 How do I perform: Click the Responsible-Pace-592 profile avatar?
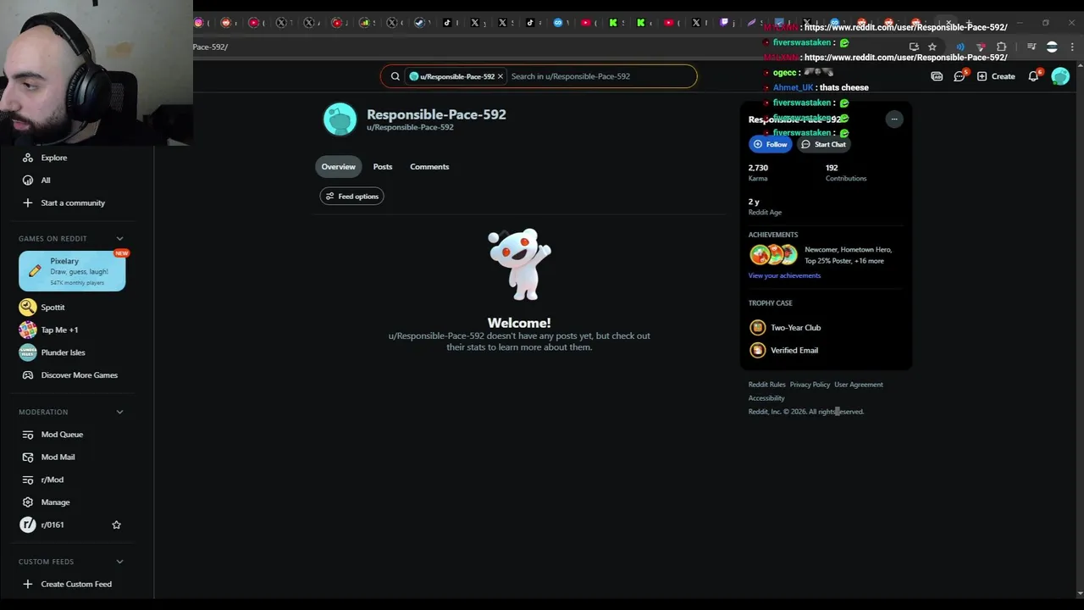[x=340, y=119]
